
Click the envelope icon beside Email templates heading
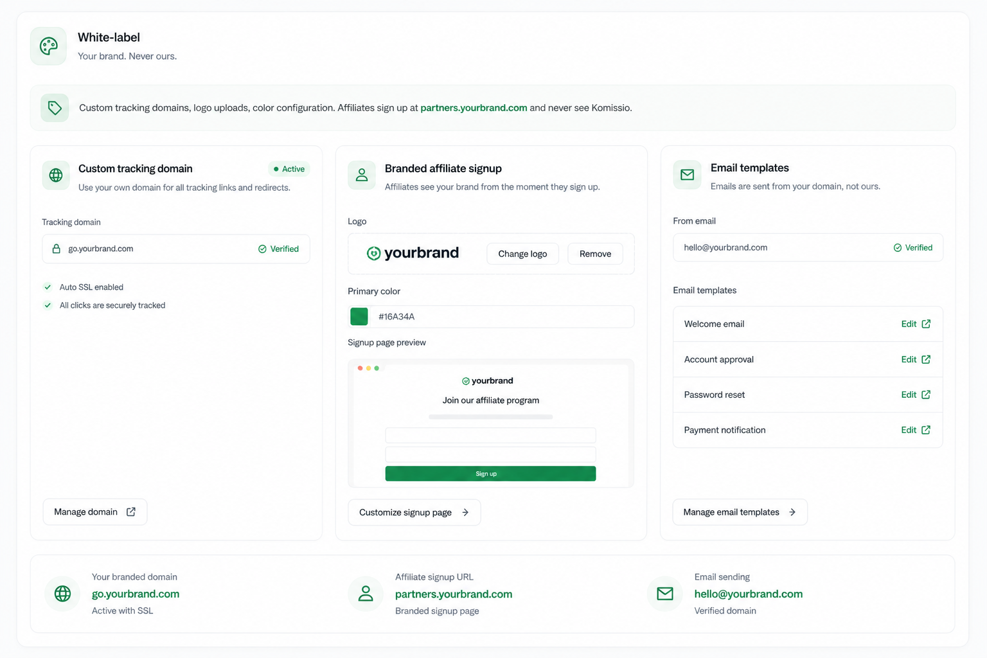pyautogui.click(x=687, y=175)
